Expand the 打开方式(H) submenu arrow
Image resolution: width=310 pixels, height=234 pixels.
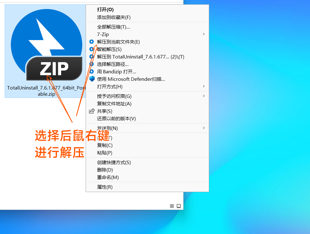click(x=204, y=86)
